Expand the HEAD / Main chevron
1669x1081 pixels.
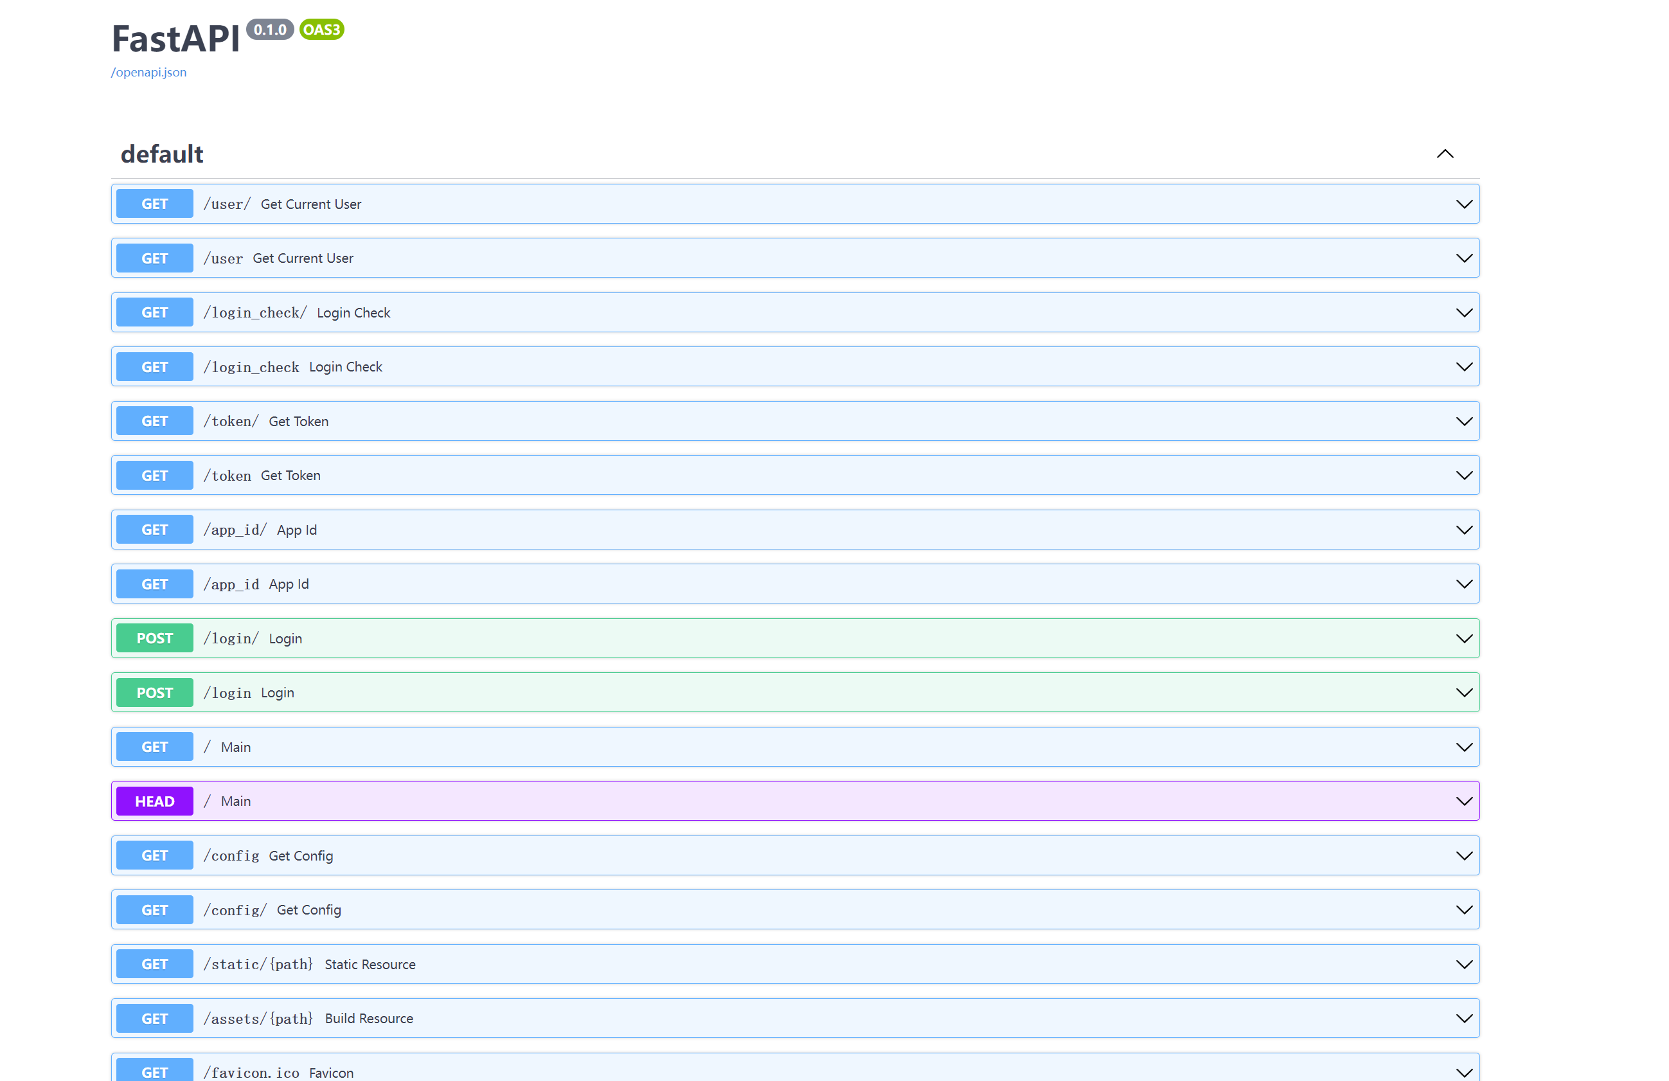1463,801
